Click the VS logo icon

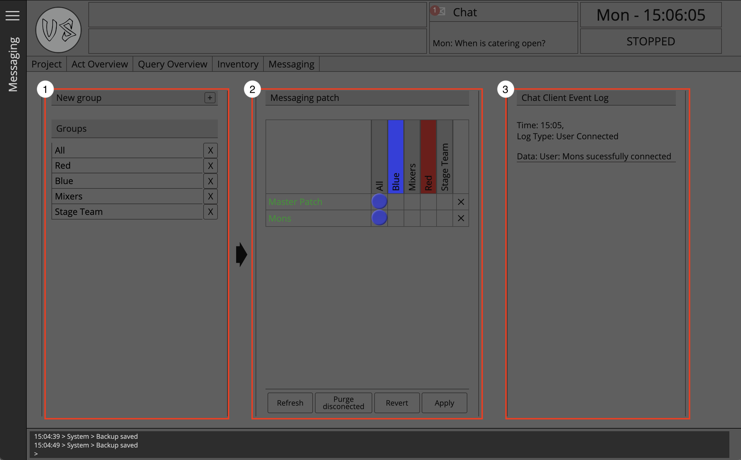click(x=58, y=30)
